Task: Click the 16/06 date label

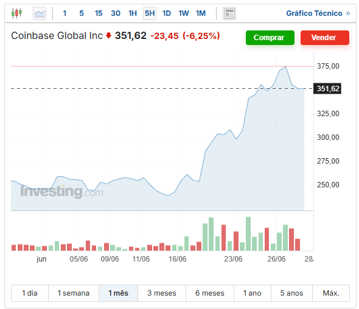Action: coord(178,259)
